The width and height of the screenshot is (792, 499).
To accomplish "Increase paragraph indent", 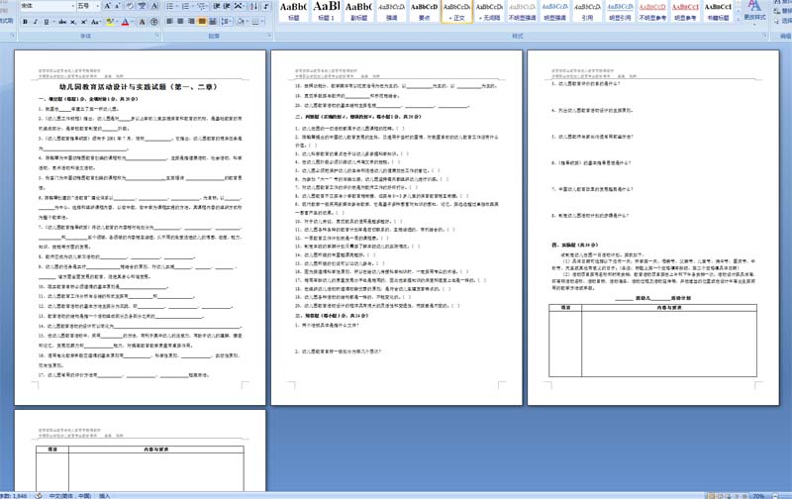I will 226,6.
